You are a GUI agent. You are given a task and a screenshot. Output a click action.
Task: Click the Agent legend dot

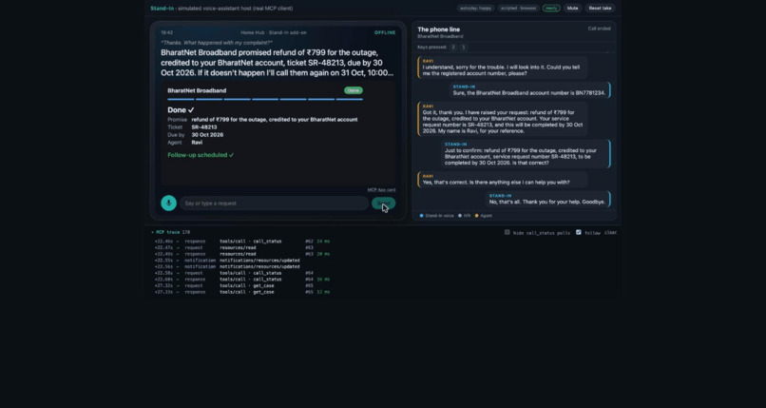click(477, 216)
